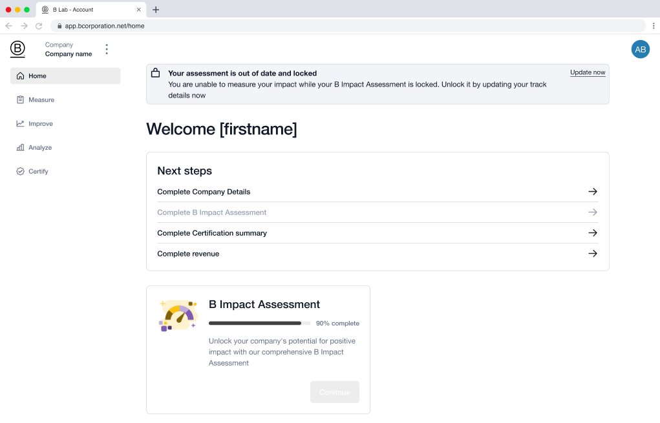The image size is (660, 423).
Task: Click the AB user avatar
Action: (x=640, y=49)
